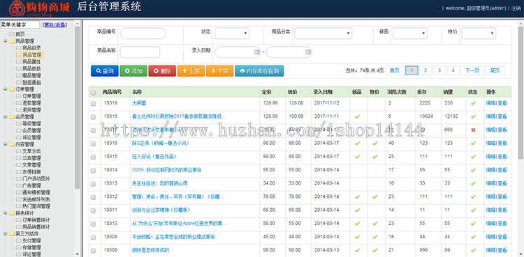The width and height of the screenshot is (524, 257).
Task: Click 编辑 for product 10315
Action: pyautogui.click(x=490, y=156)
